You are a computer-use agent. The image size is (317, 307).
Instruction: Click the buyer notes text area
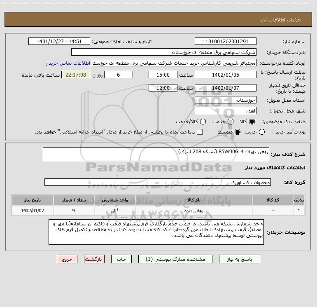tap(156, 232)
